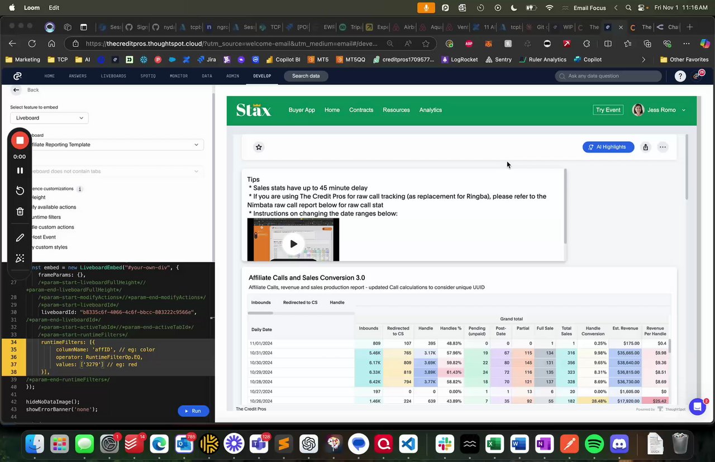
Task: Bookmark this page with the address bar star
Action: [x=426, y=44]
